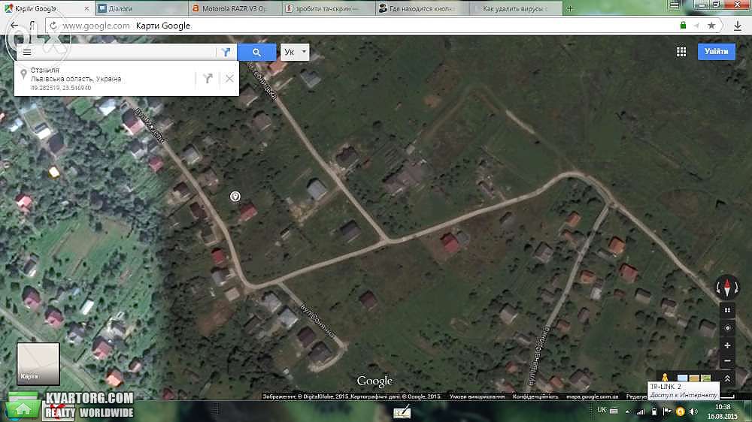The width and height of the screenshot is (752, 422).
Task: Show my location on map
Action: 727,328
